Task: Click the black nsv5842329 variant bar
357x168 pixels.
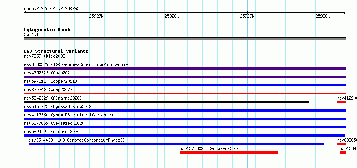Action: point(166,102)
